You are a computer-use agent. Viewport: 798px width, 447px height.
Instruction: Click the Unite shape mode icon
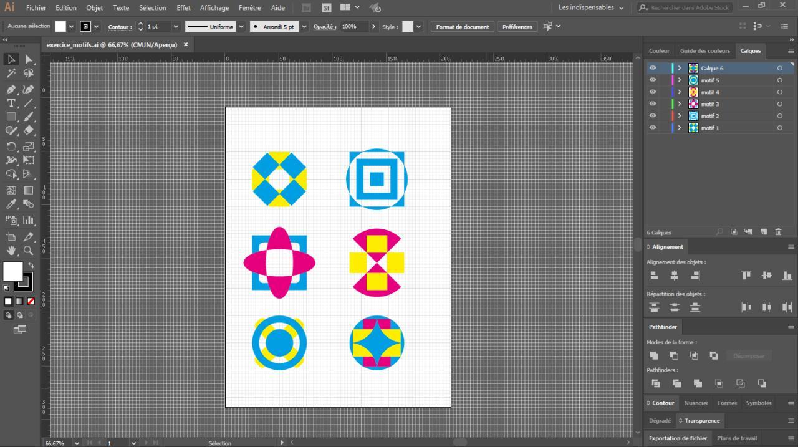(x=654, y=355)
